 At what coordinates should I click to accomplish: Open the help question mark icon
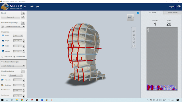pos(179,7)
